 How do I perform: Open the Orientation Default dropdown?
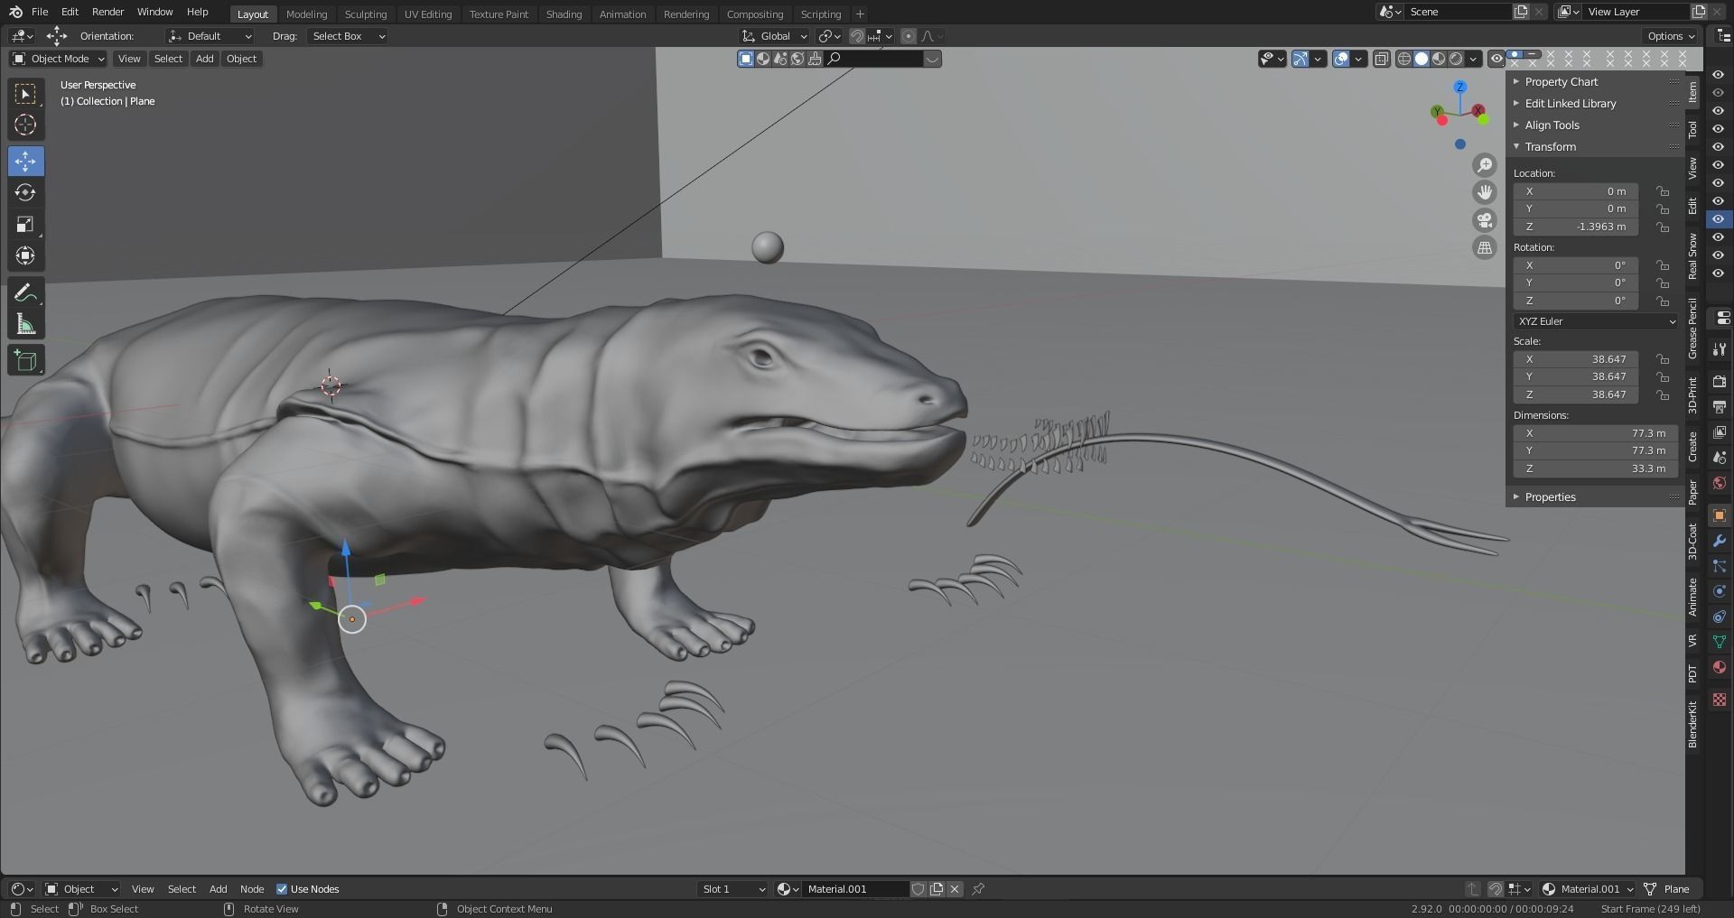[210, 36]
